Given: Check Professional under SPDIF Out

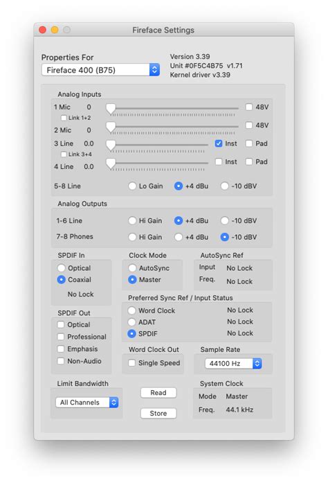Looking at the screenshot, I should coord(61,337).
